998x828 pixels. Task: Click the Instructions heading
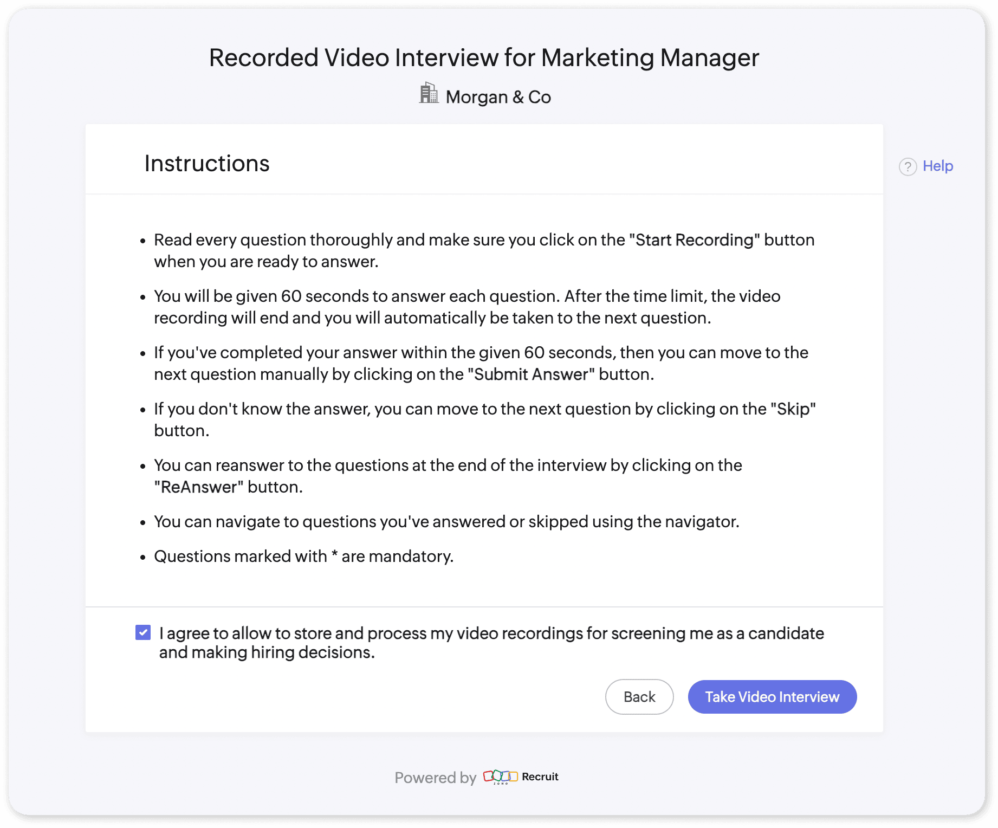click(x=207, y=164)
